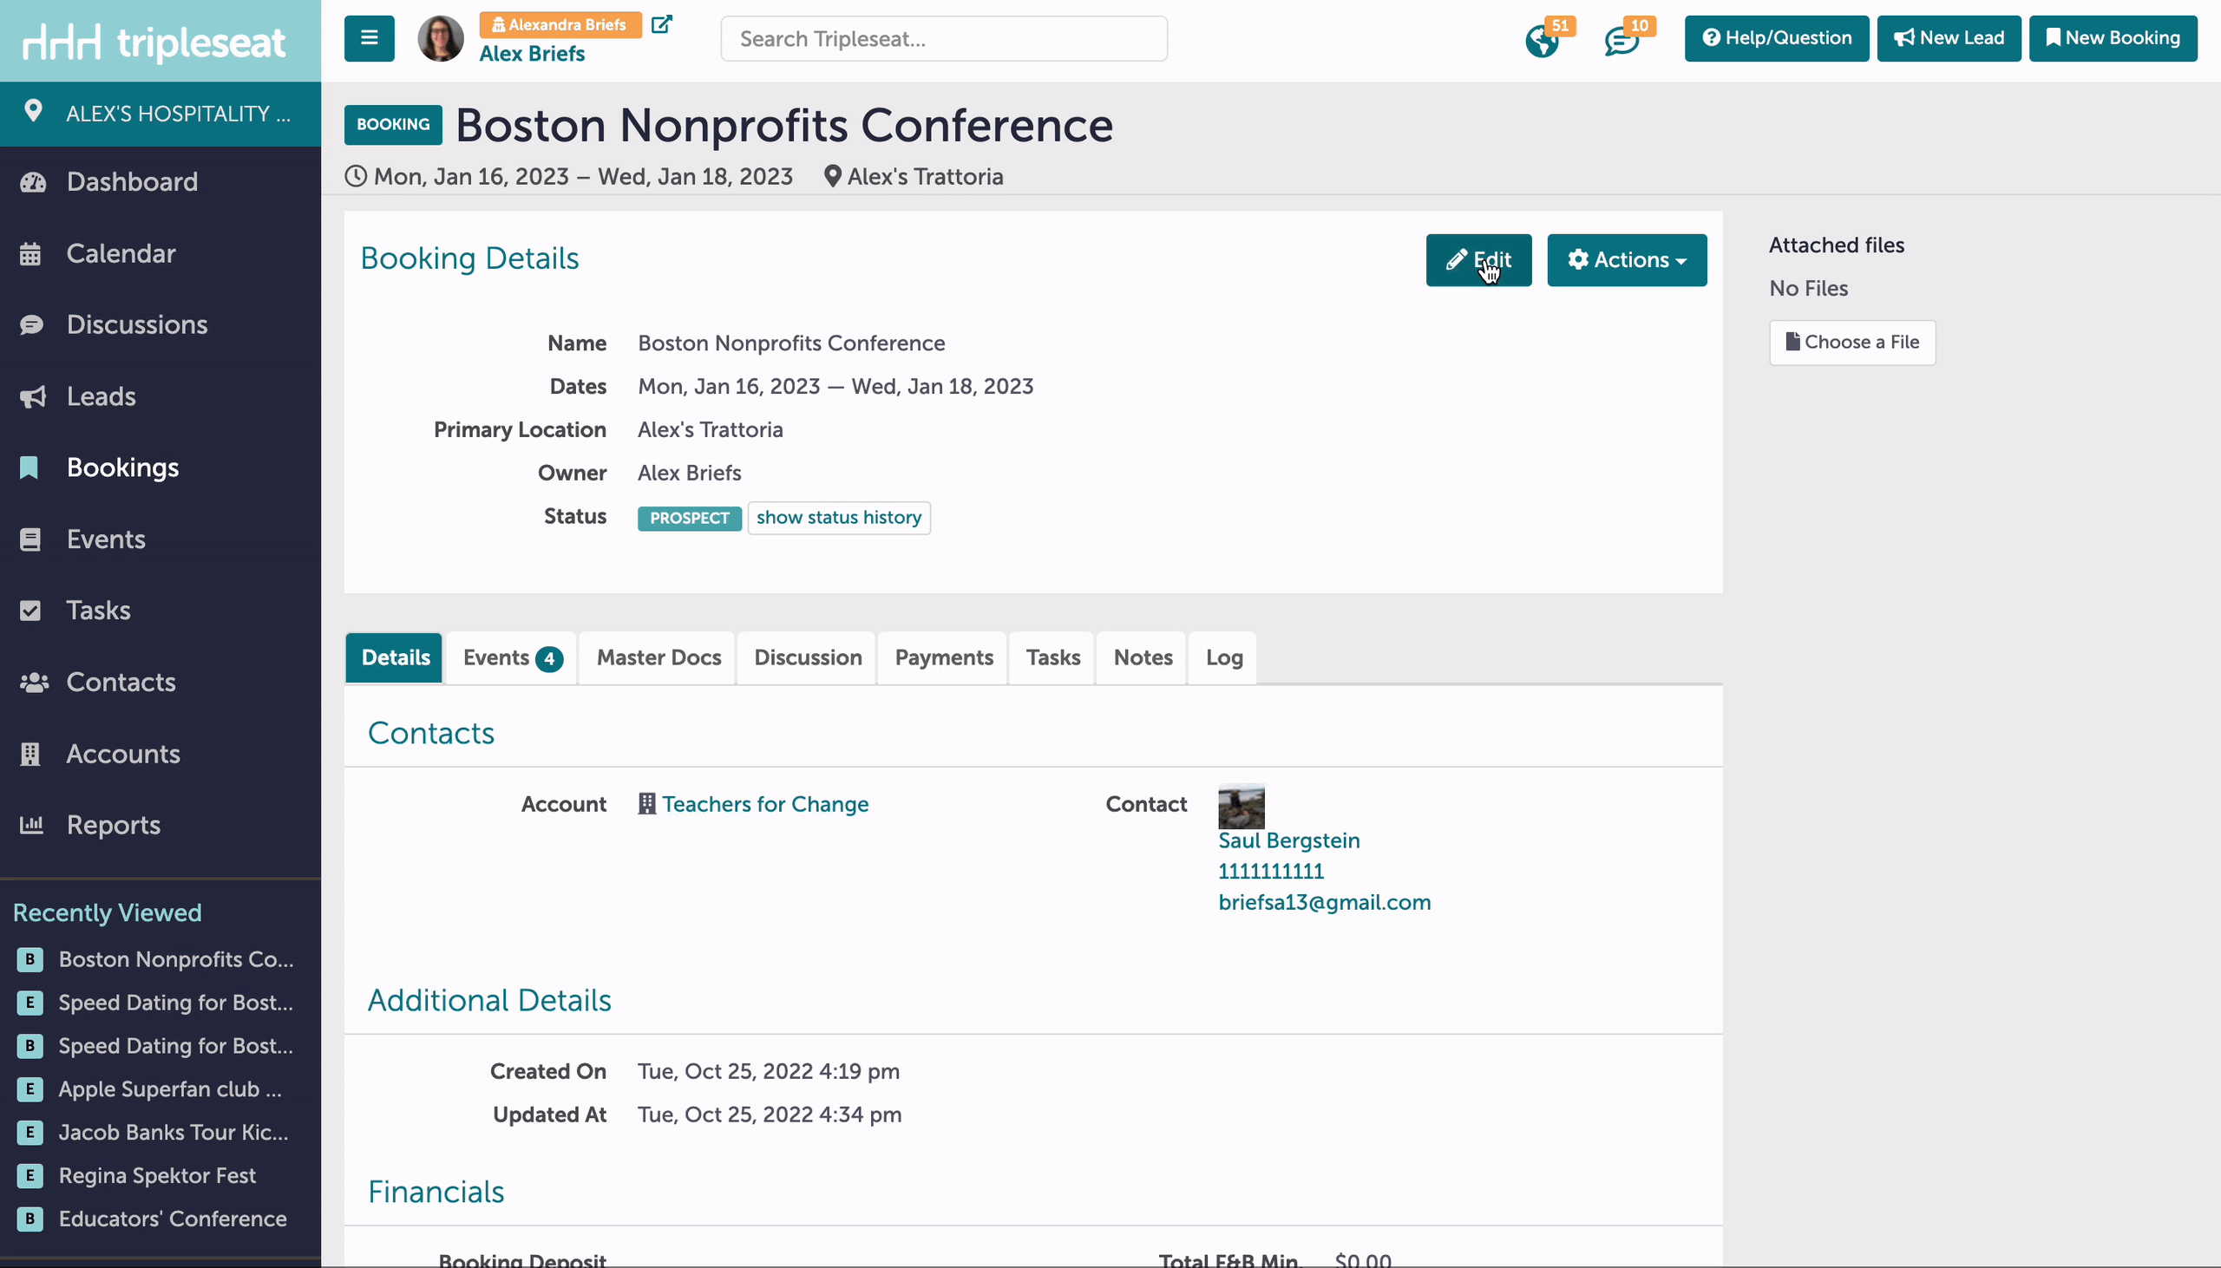Click the Contacts people icon
Image resolution: width=2221 pixels, height=1268 pixels.
pos(34,683)
